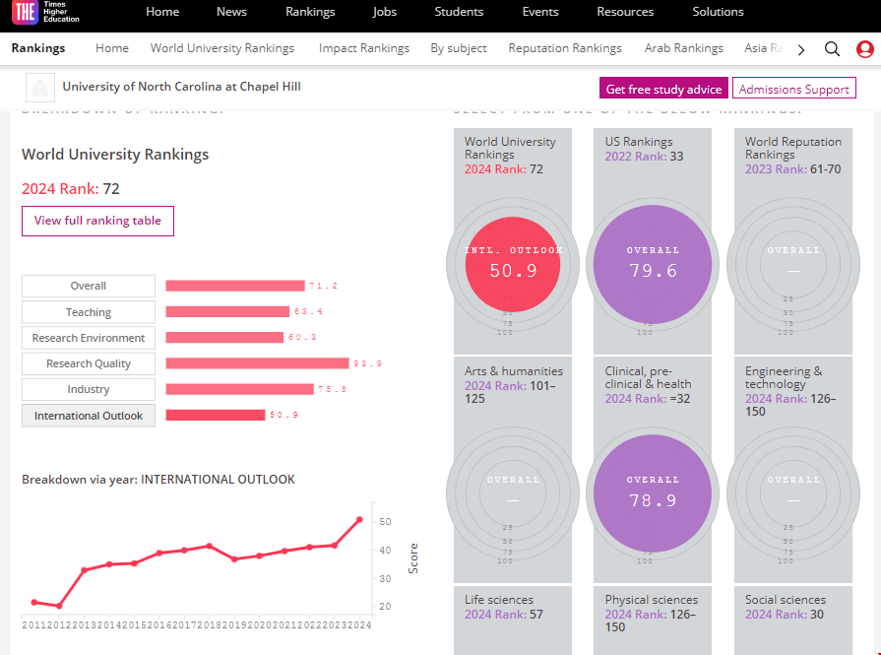Open the Clinical, pre-clinical & health card
Viewport: 881px width, 655px height.
click(x=653, y=384)
